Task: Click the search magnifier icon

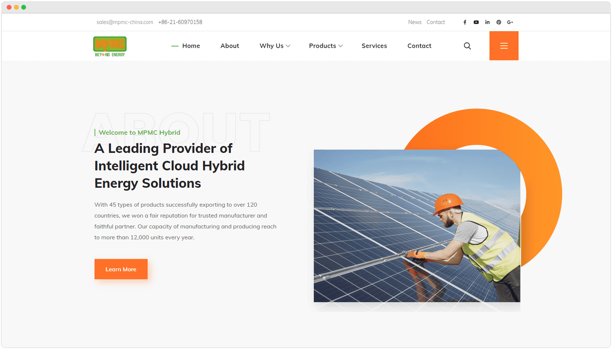Action: pyautogui.click(x=467, y=46)
